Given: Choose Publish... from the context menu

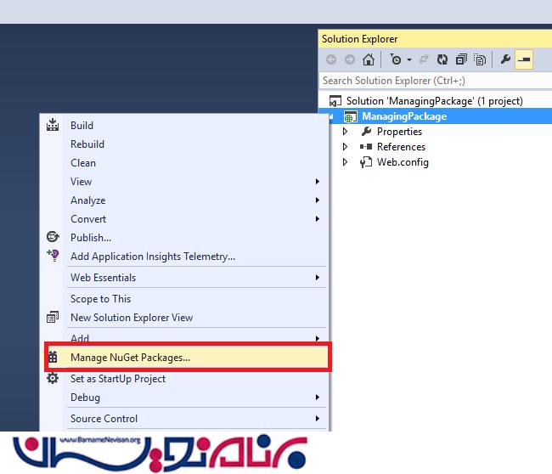Looking at the screenshot, I should click(185, 237).
